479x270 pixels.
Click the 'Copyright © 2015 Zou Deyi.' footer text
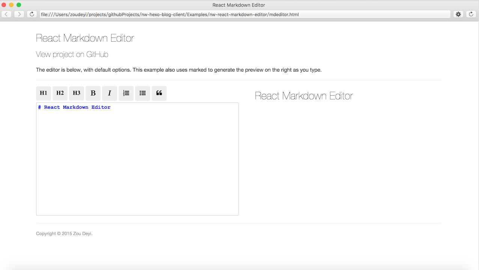click(x=64, y=234)
